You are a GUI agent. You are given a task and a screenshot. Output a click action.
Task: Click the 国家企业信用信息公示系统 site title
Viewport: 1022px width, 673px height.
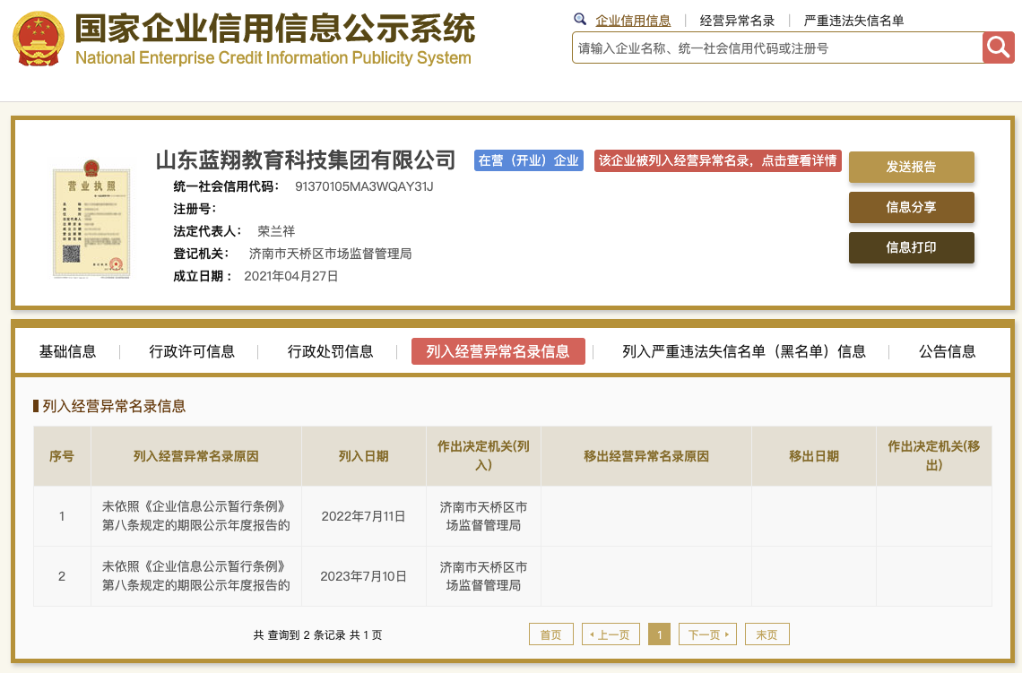[x=274, y=28]
